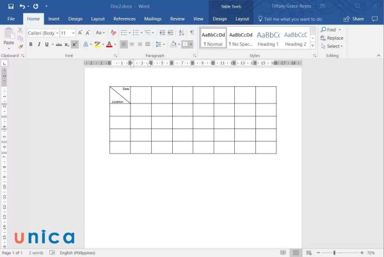Switch to the References tab

pos(124,19)
